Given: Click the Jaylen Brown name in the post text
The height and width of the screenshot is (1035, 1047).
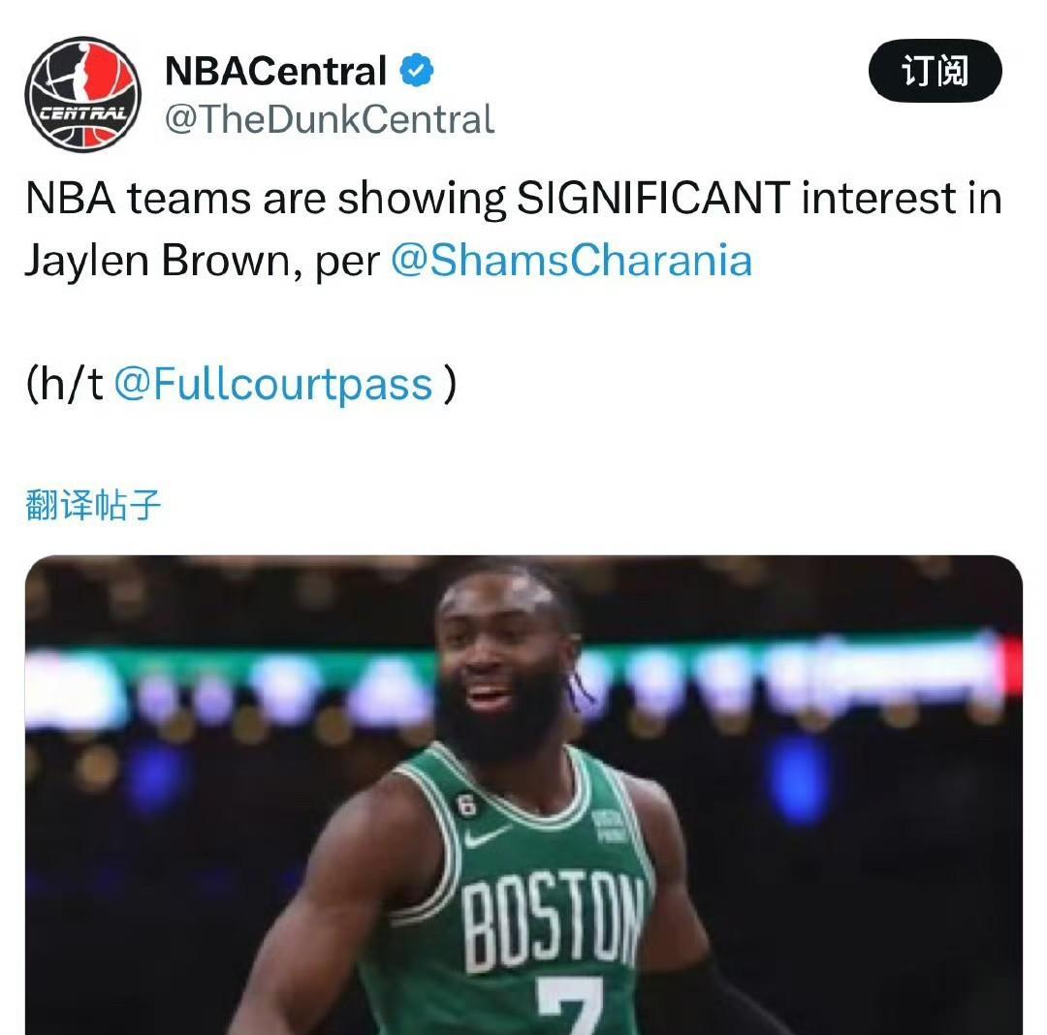Looking at the screenshot, I should click(158, 261).
